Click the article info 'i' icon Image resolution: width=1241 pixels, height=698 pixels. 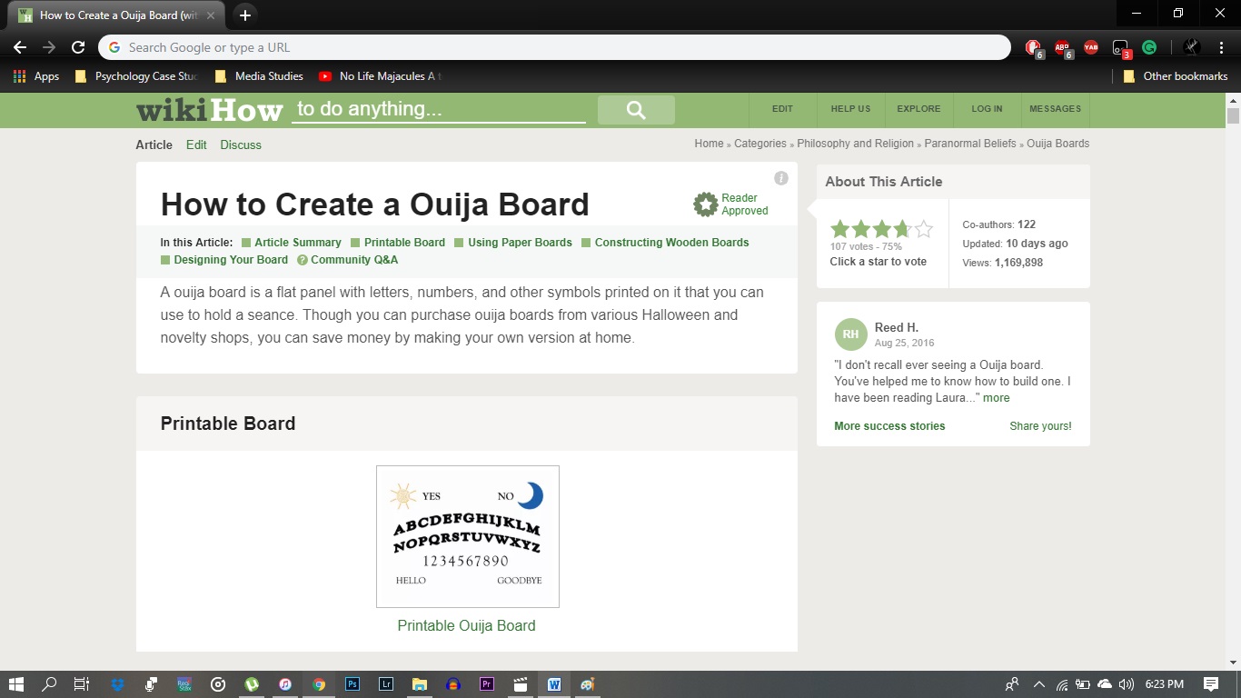[x=781, y=178]
